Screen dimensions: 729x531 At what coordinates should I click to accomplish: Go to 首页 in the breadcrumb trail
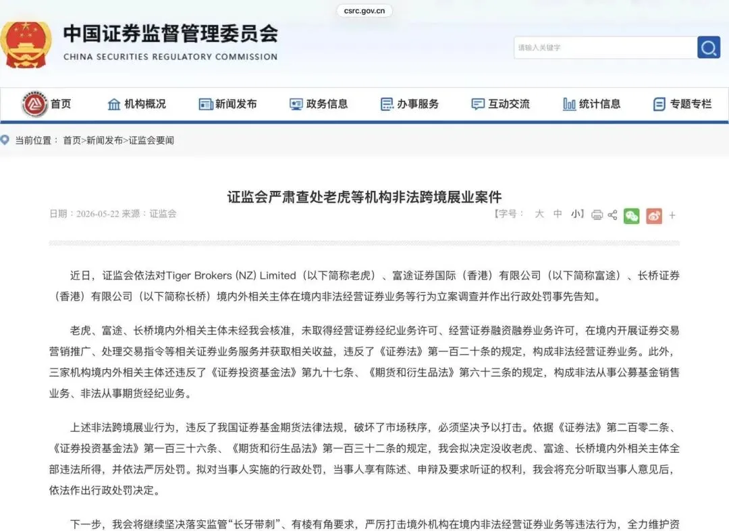click(72, 140)
